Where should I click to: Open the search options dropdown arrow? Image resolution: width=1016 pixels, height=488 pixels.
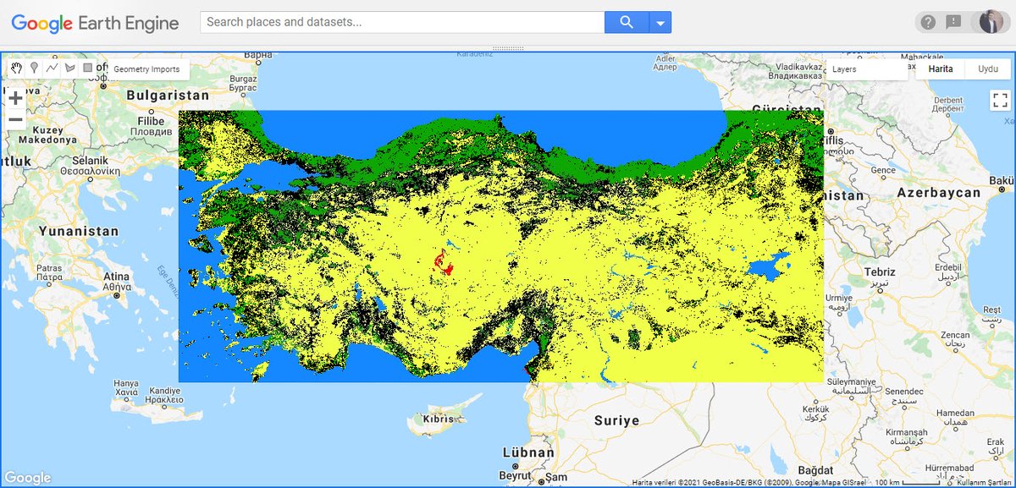[x=660, y=22]
